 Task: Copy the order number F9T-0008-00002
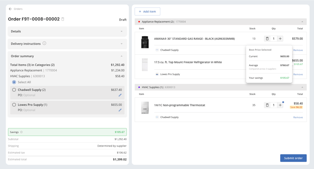[63, 19]
